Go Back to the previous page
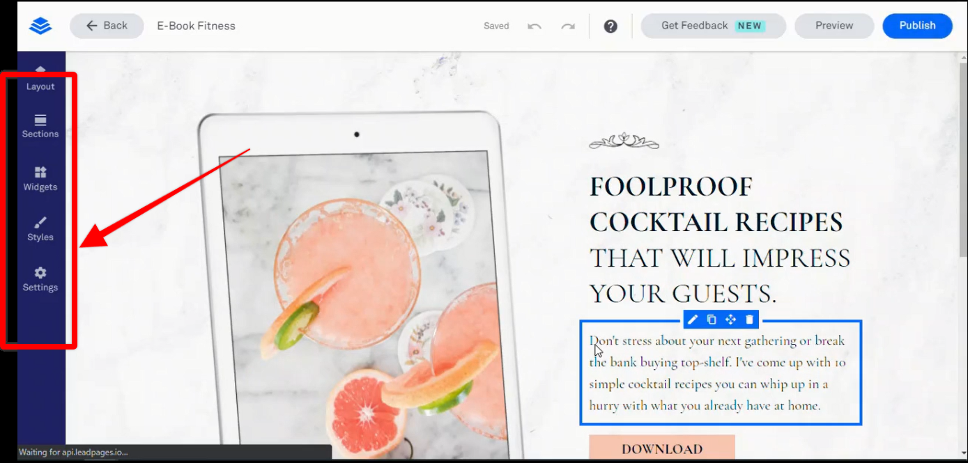 pos(107,26)
